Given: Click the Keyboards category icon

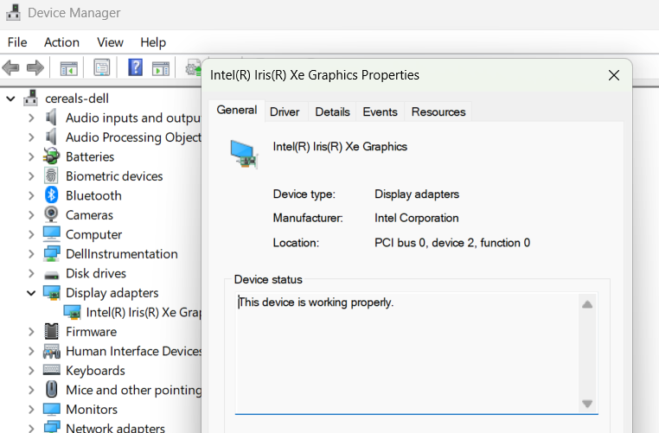Looking at the screenshot, I should pyautogui.click(x=51, y=370).
